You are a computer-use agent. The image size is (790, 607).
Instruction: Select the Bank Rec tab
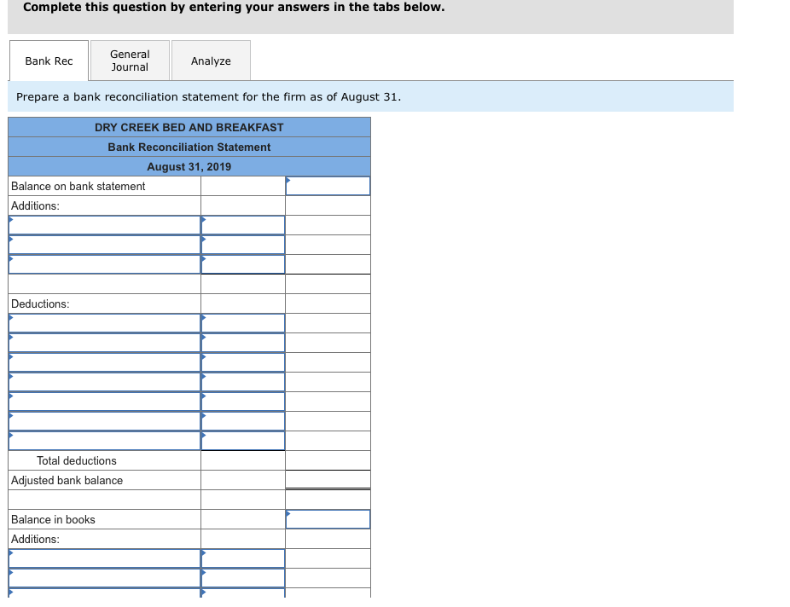coord(48,61)
